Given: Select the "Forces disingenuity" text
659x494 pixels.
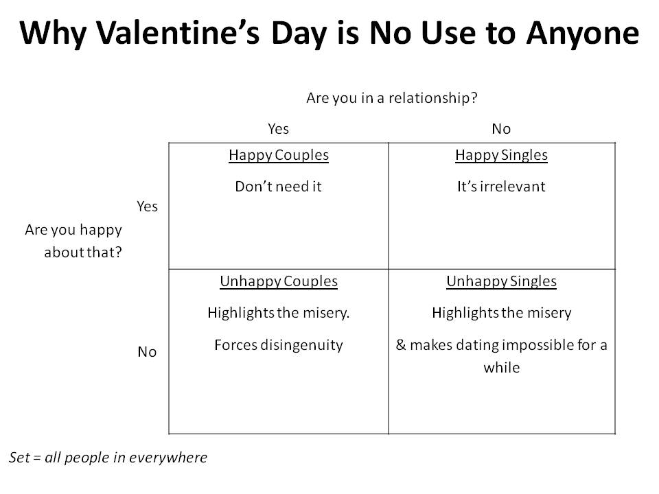Looking at the screenshot, I should click(x=278, y=345).
